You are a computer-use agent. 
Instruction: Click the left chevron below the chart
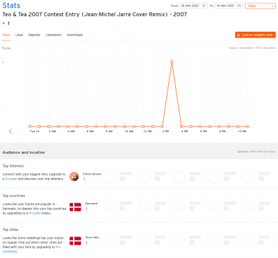10,131
